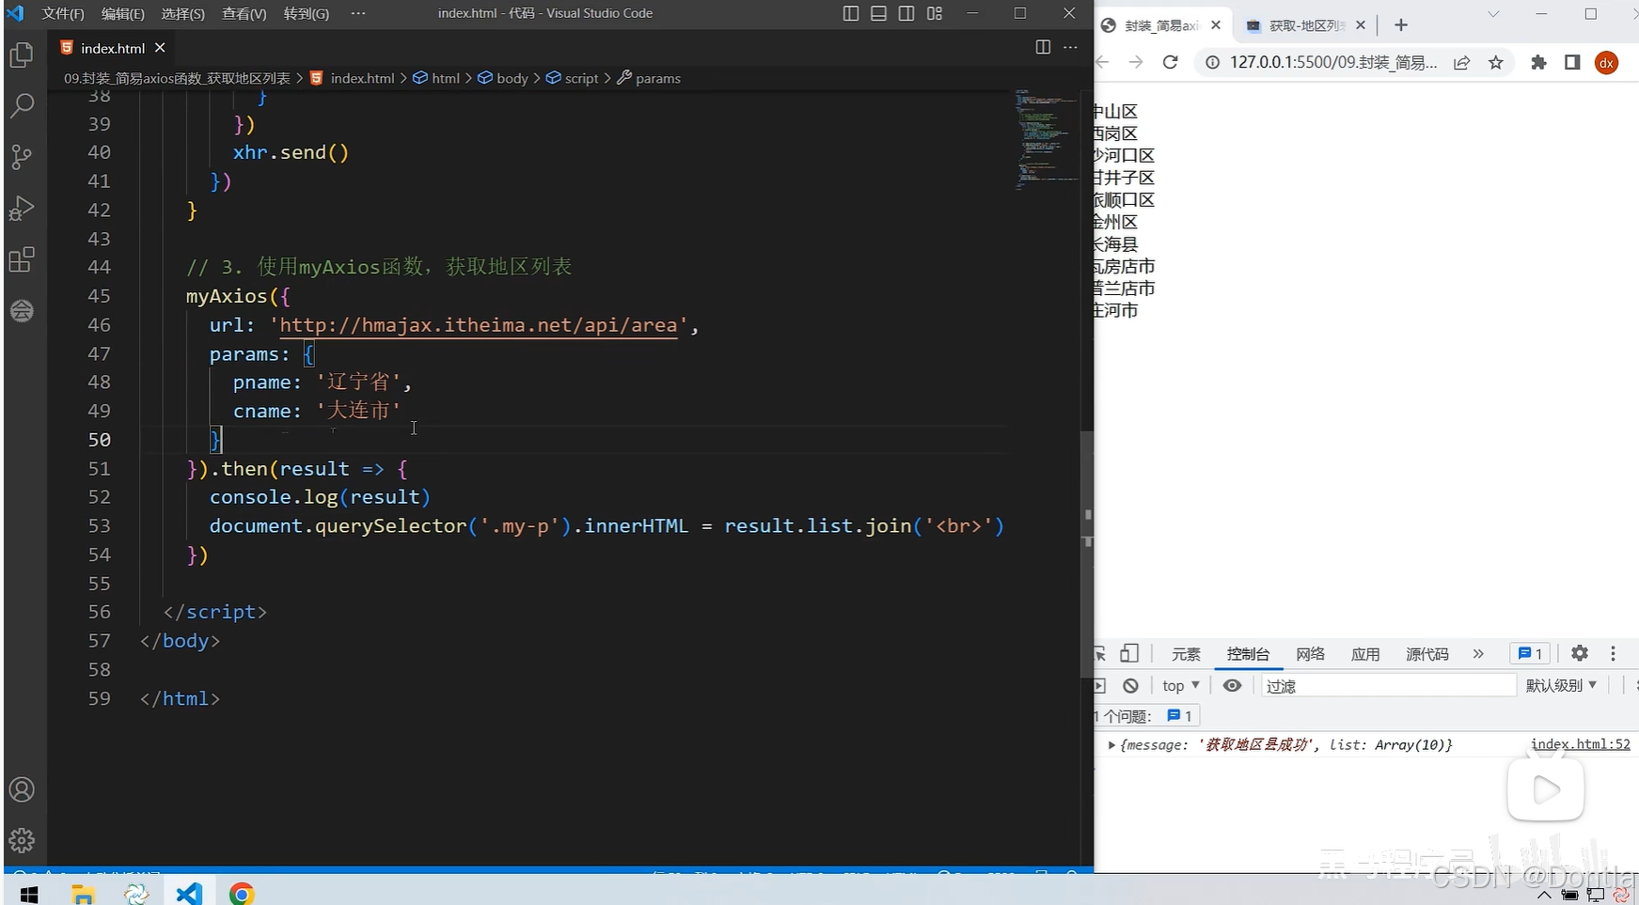Image resolution: width=1639 pixels, height=905 pixels.
Task: Open the Run and Debug view
Action: (x=22, y=209)
